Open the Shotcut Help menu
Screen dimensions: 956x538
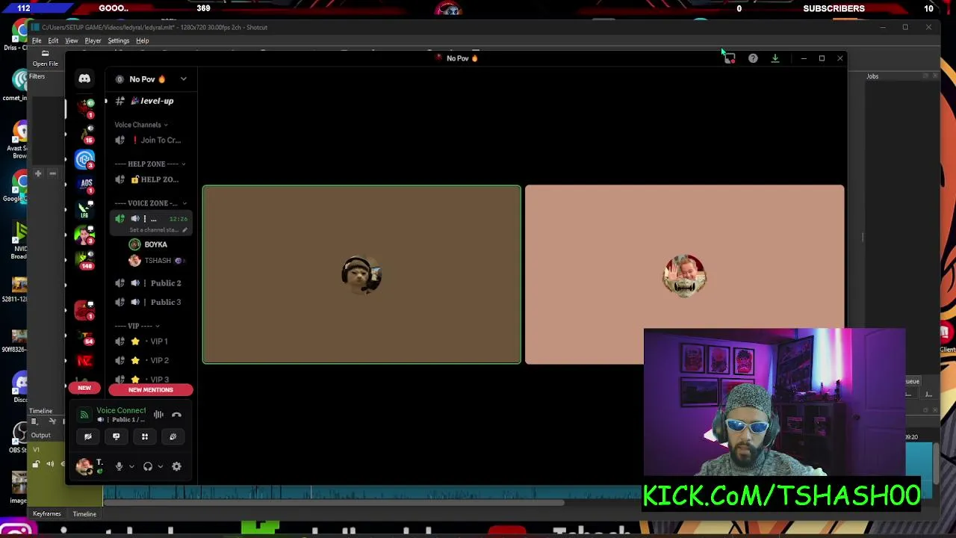142,40
